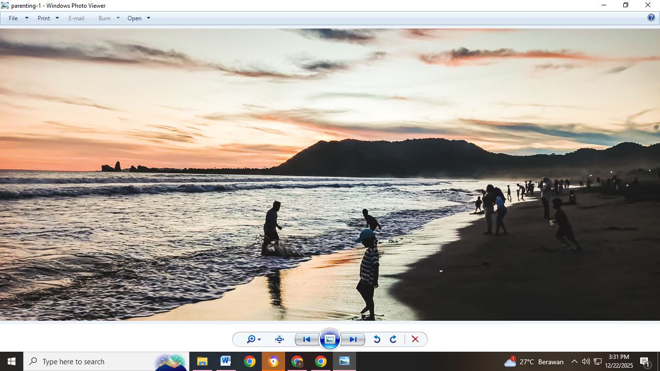The width and height of the screenshot is (660, 371).
Task: Open the network status icon
Action: coord(598,361)
